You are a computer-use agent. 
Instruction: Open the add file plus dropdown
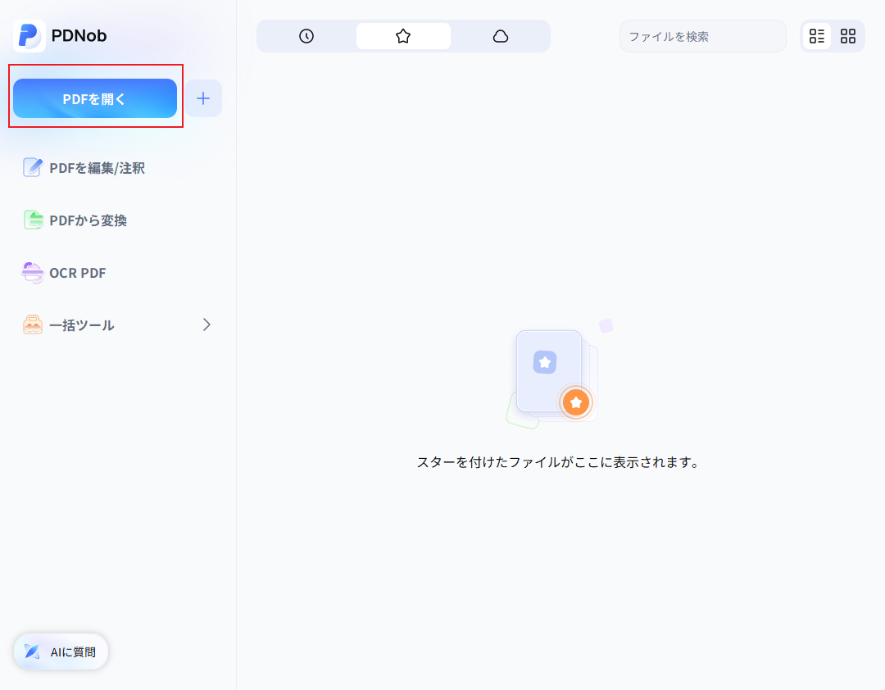coord(203,98)
